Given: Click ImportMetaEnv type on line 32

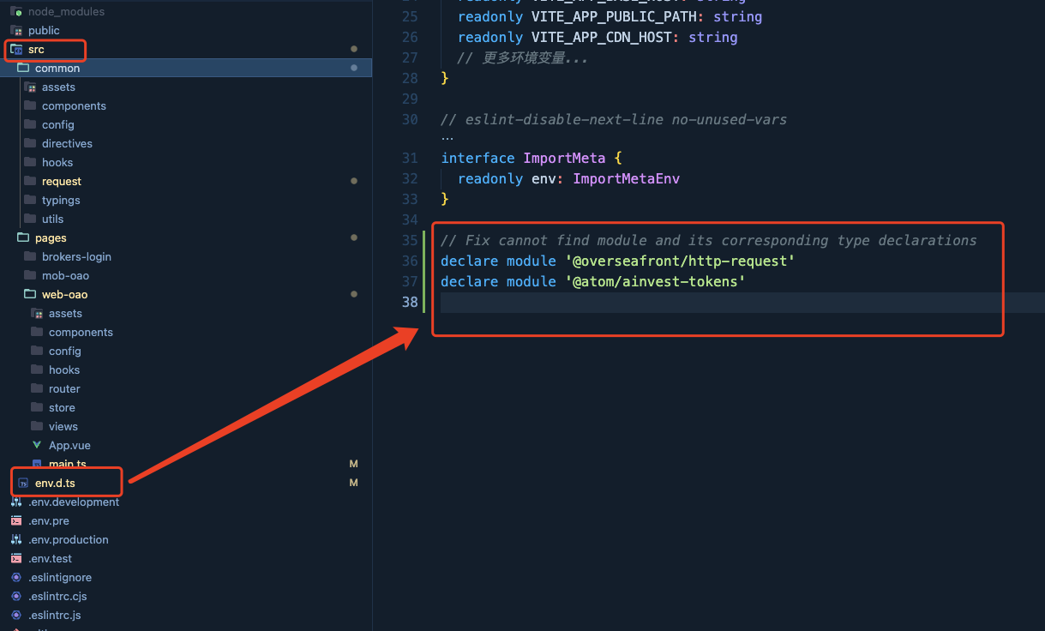Looking at the screenshot, I should coord(626,178).
